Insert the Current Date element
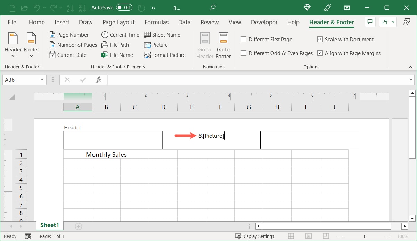Viewport: 417px width, 241px height. [x=68, y=55]
